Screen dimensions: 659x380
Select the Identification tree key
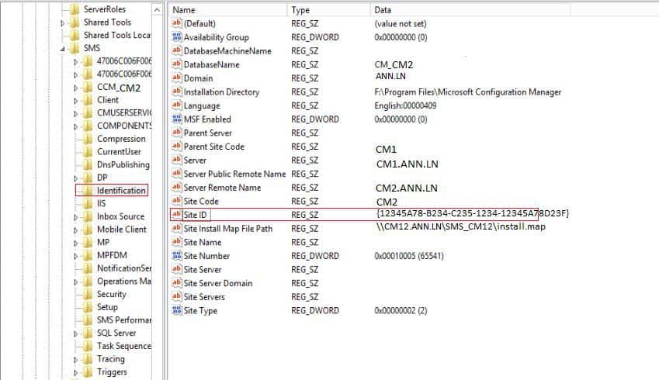[x=121, y=190]
